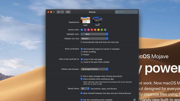The width and height of the screenshot is (180, 101).
Task: Go forward with the right chevron button
Action: [x=62, y=12]
